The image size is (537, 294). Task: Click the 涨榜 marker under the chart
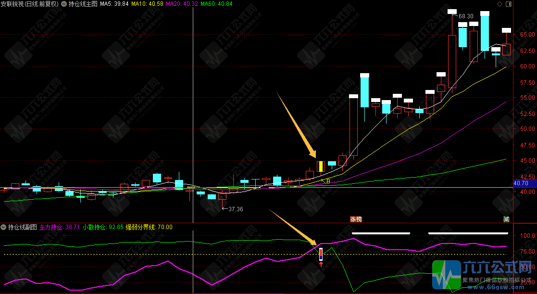(x=356, y=219)
